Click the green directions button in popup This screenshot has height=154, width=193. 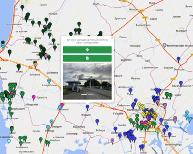click(x=87, y=50)
